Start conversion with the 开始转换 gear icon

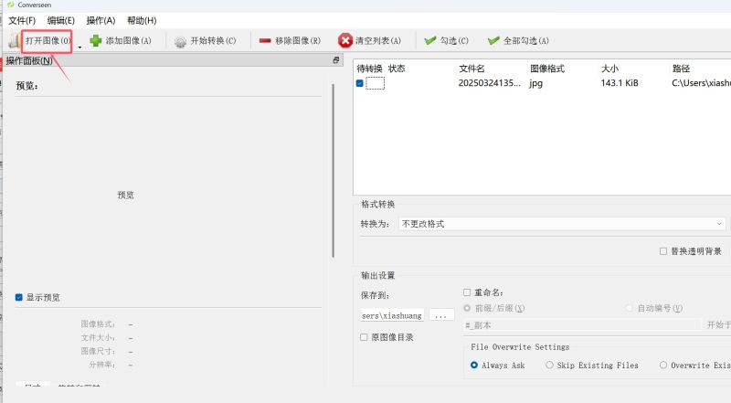tap(180, 41)
